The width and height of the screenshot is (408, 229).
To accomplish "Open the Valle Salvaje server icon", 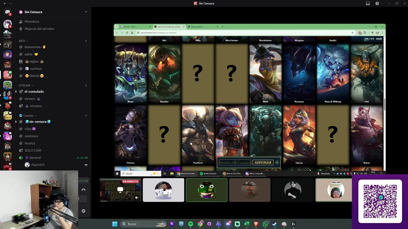I will pyautogui.click(x=8, y=65).
